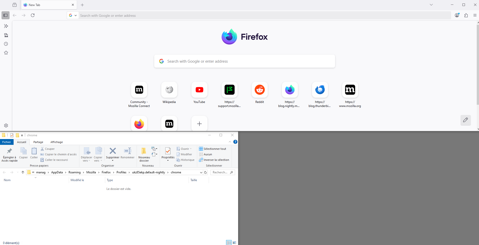The image size is (479, 245).
Task: Open Bookmarks star in Firefox sidebar
Action: [6, 53]
